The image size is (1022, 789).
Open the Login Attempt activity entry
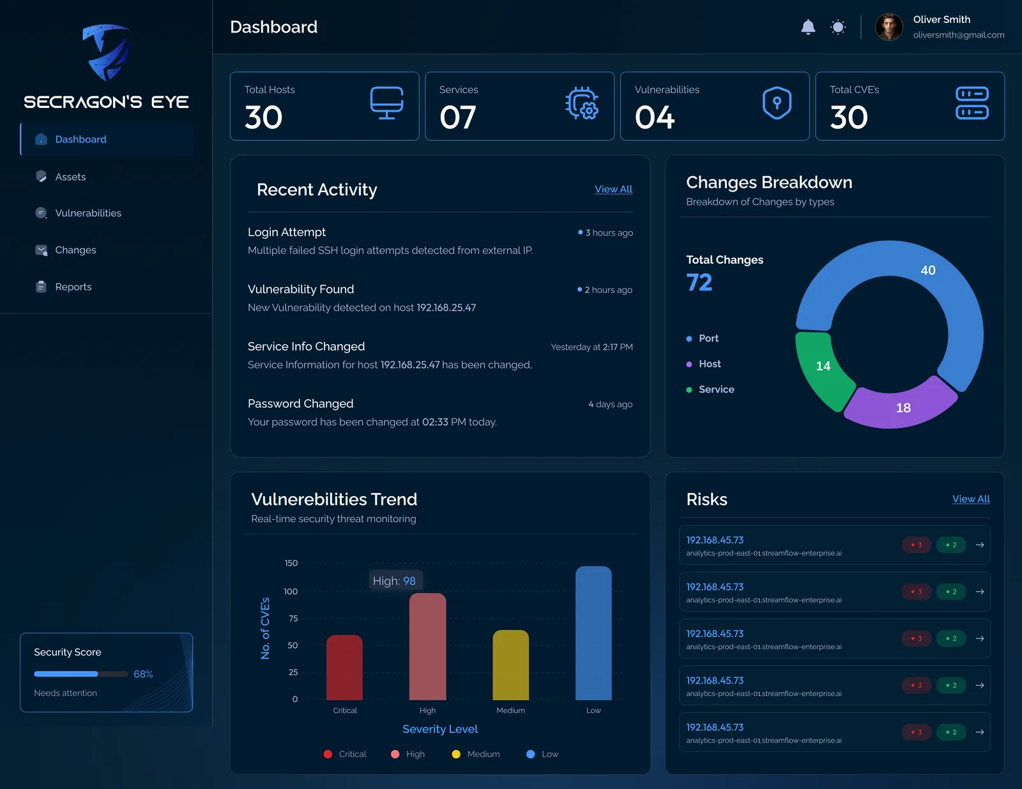[x=440, y=241]
